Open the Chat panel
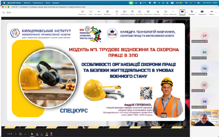This screenshot has width=219, height=137. [x=117, y=12]
